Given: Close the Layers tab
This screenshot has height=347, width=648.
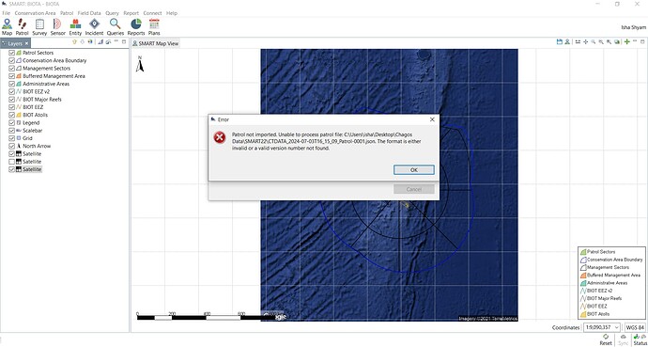Looking at the screenshot, I should [x=27, y=43].
